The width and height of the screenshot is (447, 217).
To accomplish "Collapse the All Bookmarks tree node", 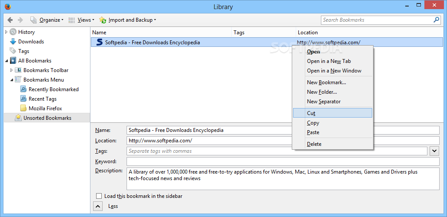I will [x=6, y=61].
